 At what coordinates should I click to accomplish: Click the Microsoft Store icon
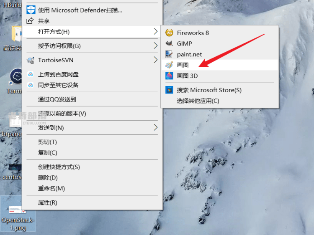click(169, 90)
